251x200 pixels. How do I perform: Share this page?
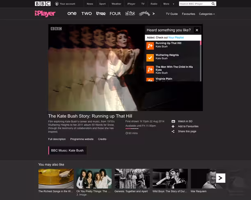click(x=187, y=132)
